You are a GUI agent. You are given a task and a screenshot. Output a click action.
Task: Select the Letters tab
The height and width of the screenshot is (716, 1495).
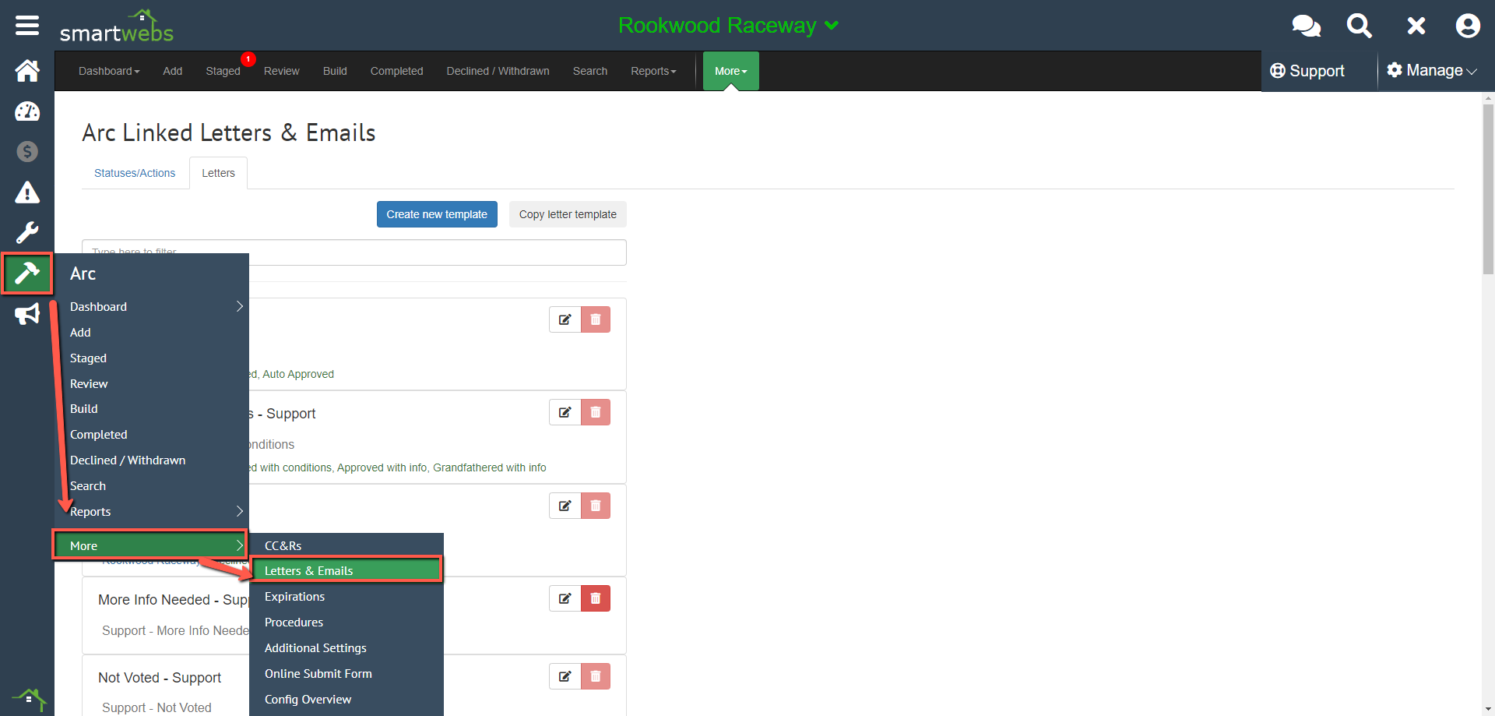pyautogui.click(x=218, y=173)
